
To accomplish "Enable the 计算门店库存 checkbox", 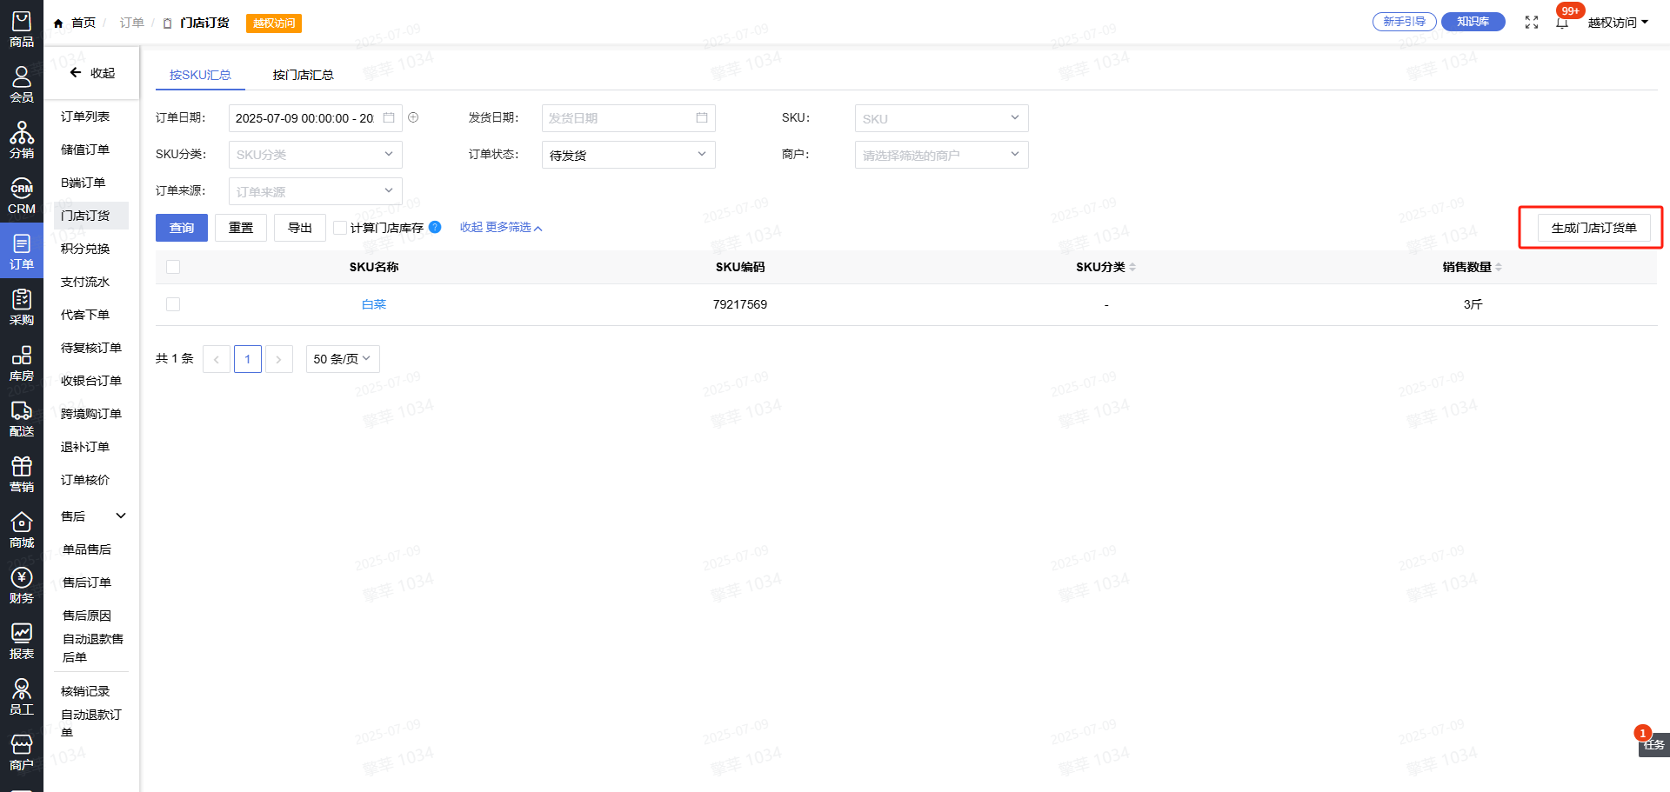I will point(340,228).
